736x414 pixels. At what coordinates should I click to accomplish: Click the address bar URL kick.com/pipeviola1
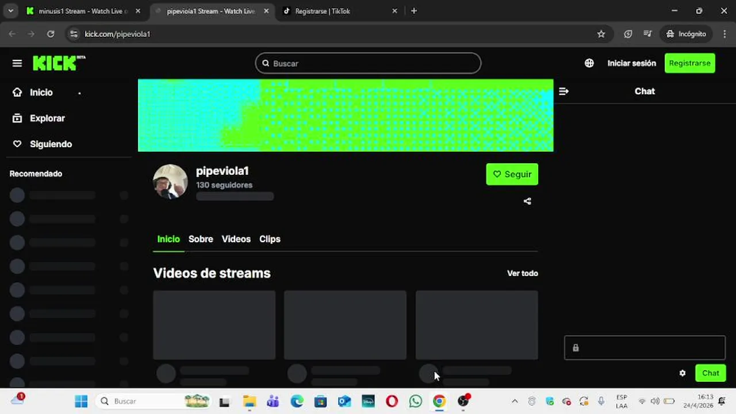pyautogui.click(x=117, y=34)
